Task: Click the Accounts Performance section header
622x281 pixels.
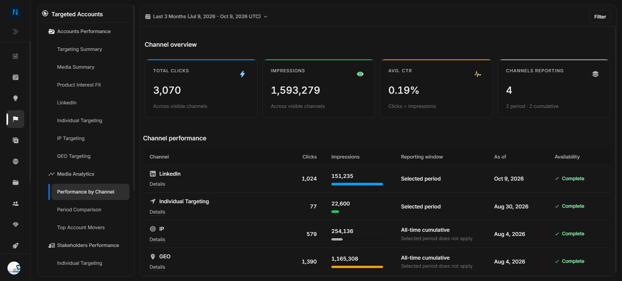Action: click(x=80, y=31)
